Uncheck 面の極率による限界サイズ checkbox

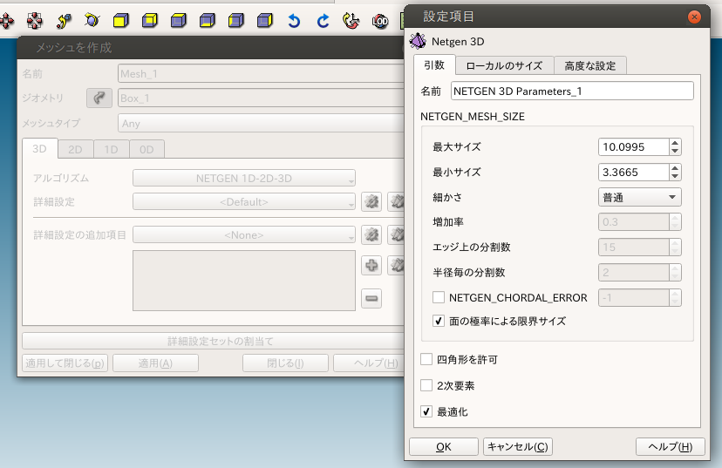tap(439, 321)
